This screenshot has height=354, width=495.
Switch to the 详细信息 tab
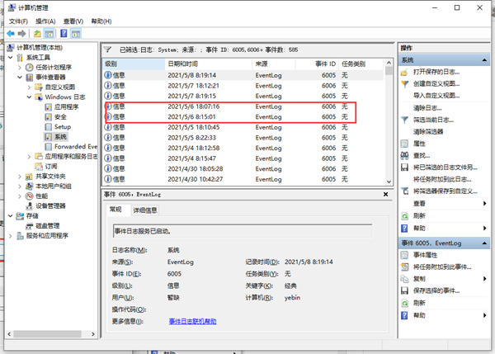tap(147, 210)
